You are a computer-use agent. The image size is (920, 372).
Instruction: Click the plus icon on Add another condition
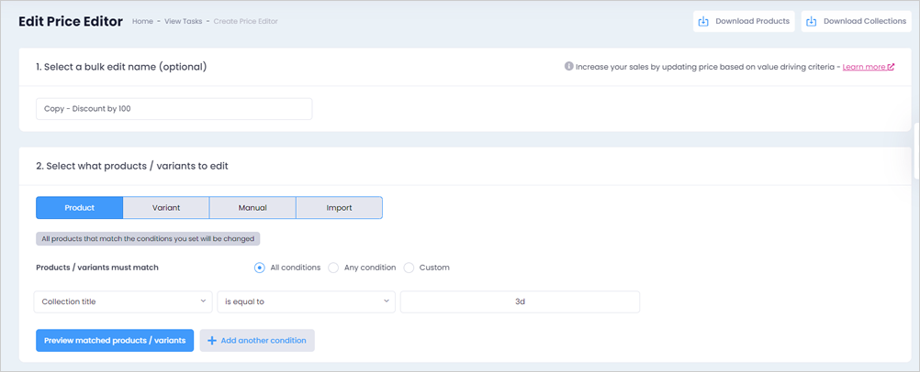pyautogui.click(x=212, y=340)
